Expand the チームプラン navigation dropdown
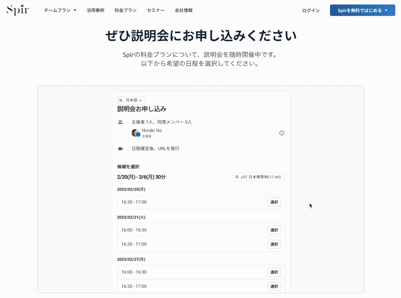The height and width of the screenshot is (298, 401). pyautogui.click(x=60, y=10)
